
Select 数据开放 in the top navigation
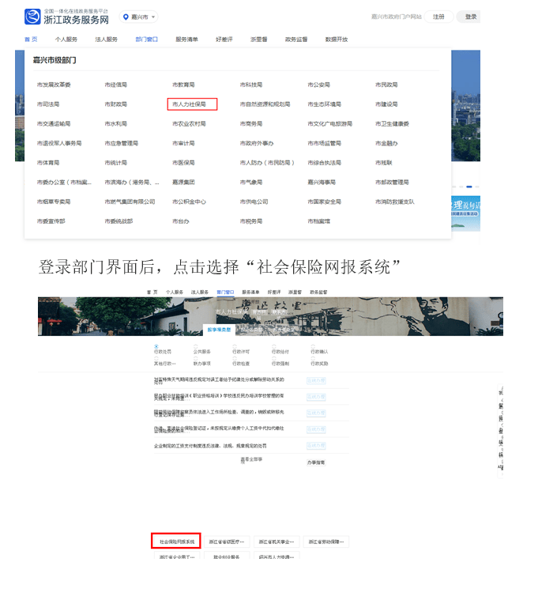(x=336, y=39)
